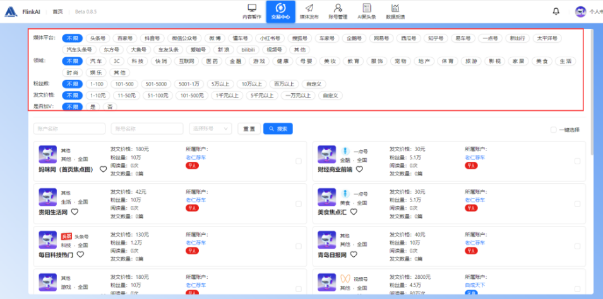The height and width of the screenshot is (299, 603).
Task: Tick the checkbox on 妈咪网 card
Action: point(299,161)
